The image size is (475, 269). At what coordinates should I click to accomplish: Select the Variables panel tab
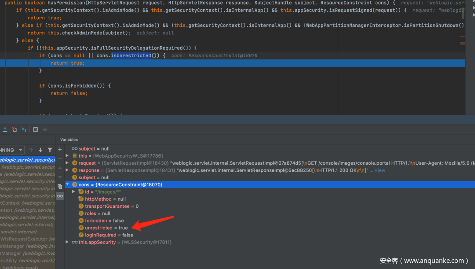point(69,140)
